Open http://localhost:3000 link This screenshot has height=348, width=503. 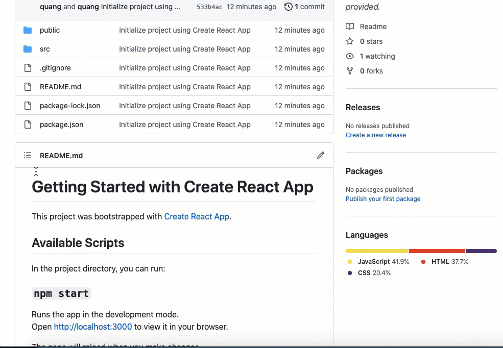point(93,327)
